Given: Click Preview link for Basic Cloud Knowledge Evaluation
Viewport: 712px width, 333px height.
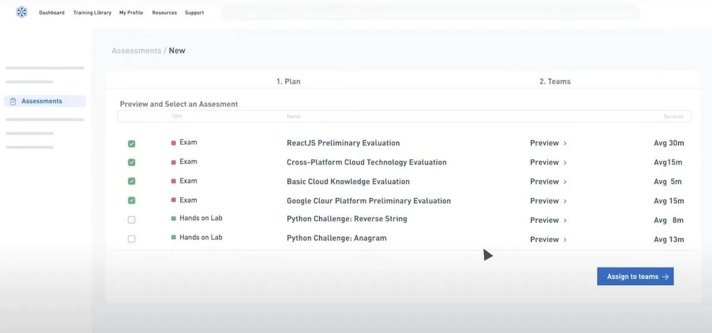Looking at the screenshot, I should coord(545,182).
